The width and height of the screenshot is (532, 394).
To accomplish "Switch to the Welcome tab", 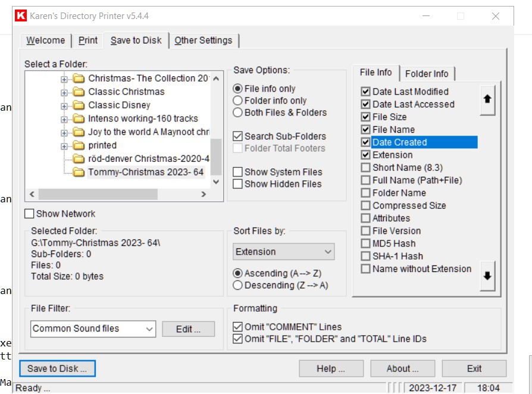I will click(45, 40).
